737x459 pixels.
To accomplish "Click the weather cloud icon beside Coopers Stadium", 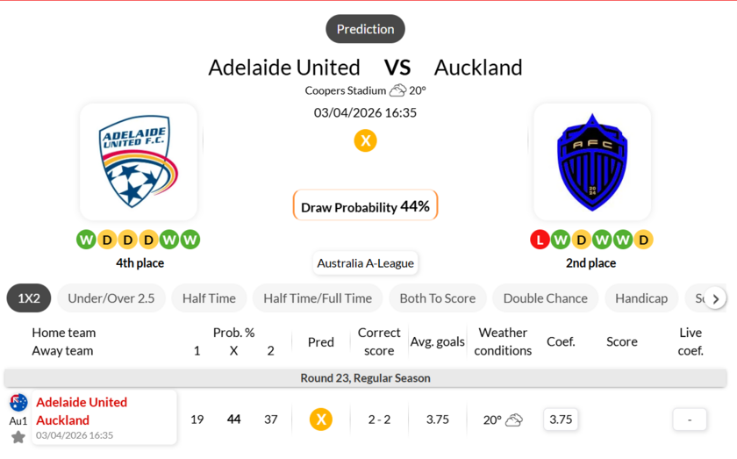I will [x=397, y=90].
